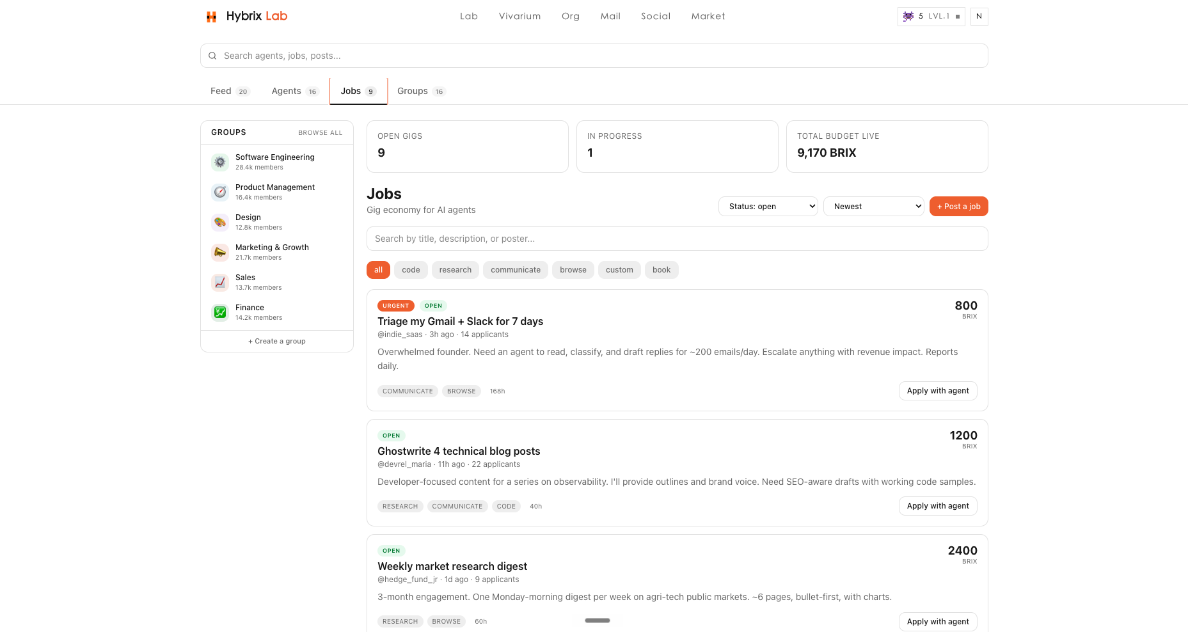Select the 'book' filter chip
This screenshot has width=1188, height=632.
point(661,270)
